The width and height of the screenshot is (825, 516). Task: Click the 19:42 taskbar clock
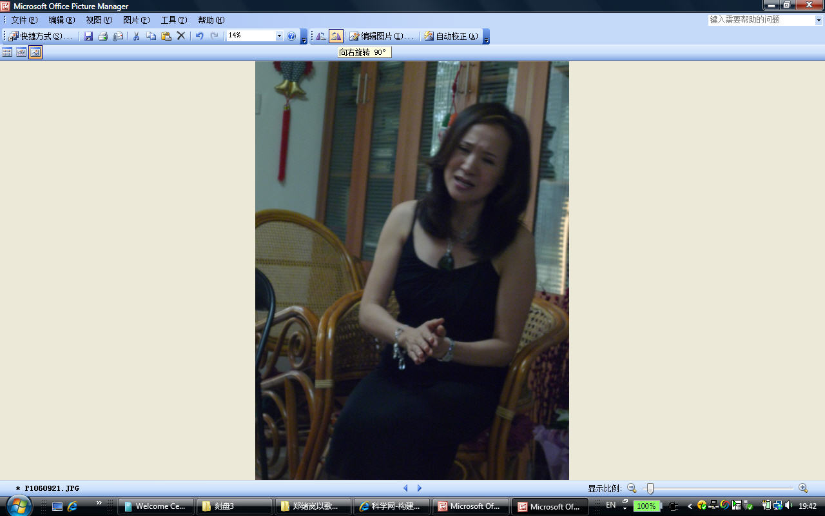pos(808,506)
